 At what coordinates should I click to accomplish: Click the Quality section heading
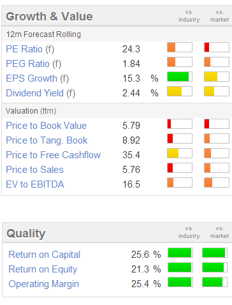(x=26, y=234)
